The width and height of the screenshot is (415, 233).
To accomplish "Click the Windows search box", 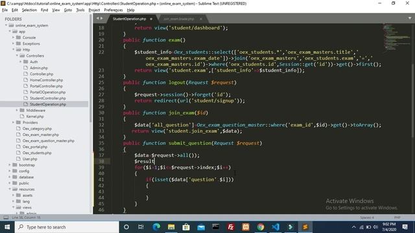I will tap(67, 227).
